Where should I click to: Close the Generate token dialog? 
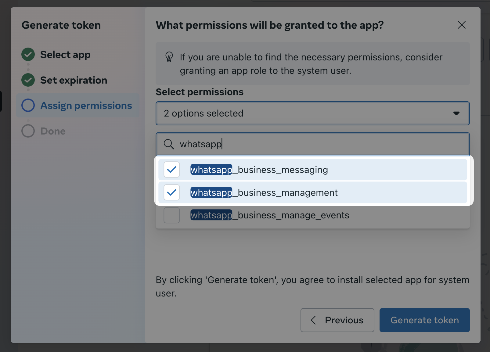[462, 25]
